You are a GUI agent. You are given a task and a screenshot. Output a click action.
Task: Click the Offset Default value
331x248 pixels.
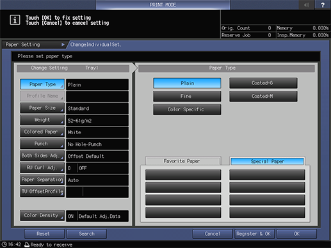(x=97, y=156)
